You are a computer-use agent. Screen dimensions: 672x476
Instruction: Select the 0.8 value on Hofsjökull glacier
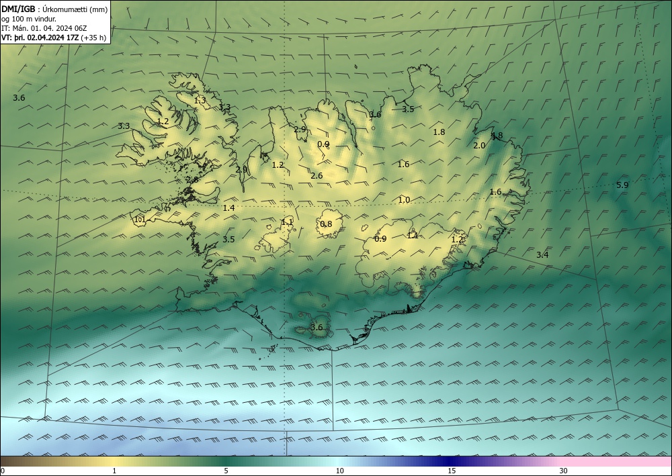click(x=326, y=224)
